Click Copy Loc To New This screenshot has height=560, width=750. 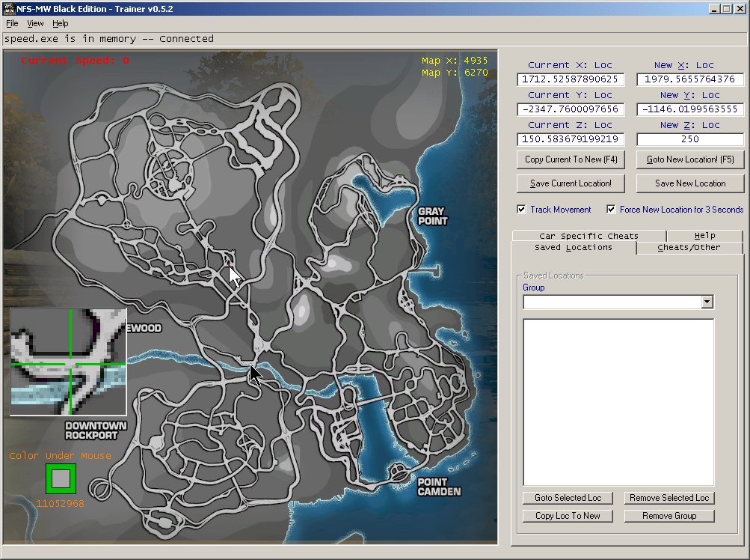point(568,516)
